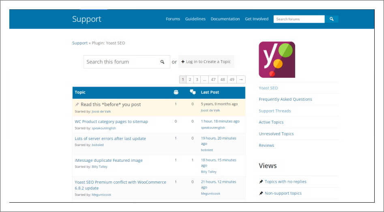Go to next page arrow in pagination
The width and height of the screenshot is (384, 212).
click(x=241, y=79)
